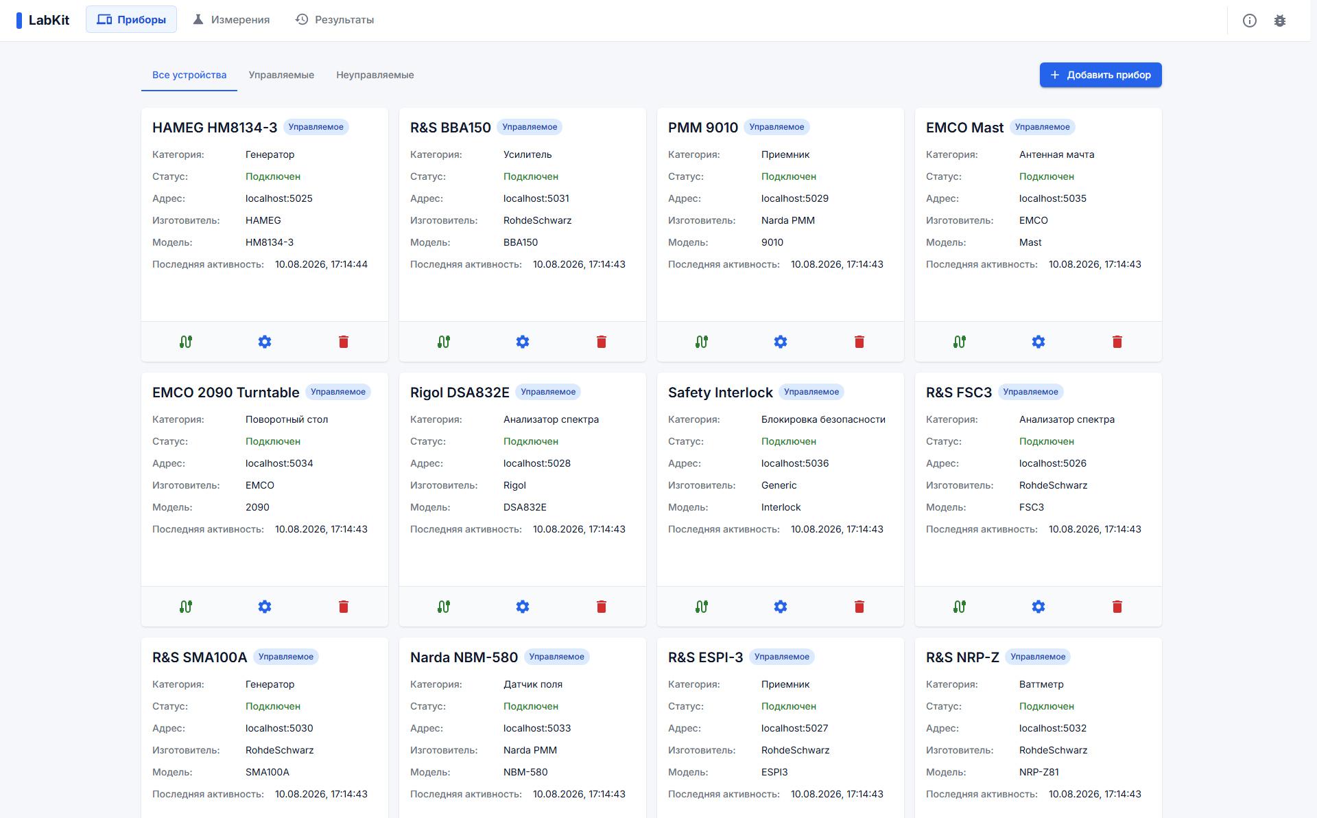Click the address localhost:5035
This screenshot has width=1317, height=818.
(x=1053, y=198)
